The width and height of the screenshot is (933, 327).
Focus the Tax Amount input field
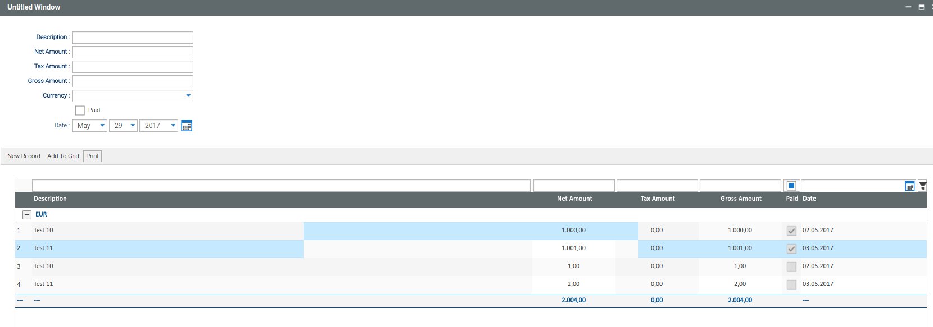133,67
